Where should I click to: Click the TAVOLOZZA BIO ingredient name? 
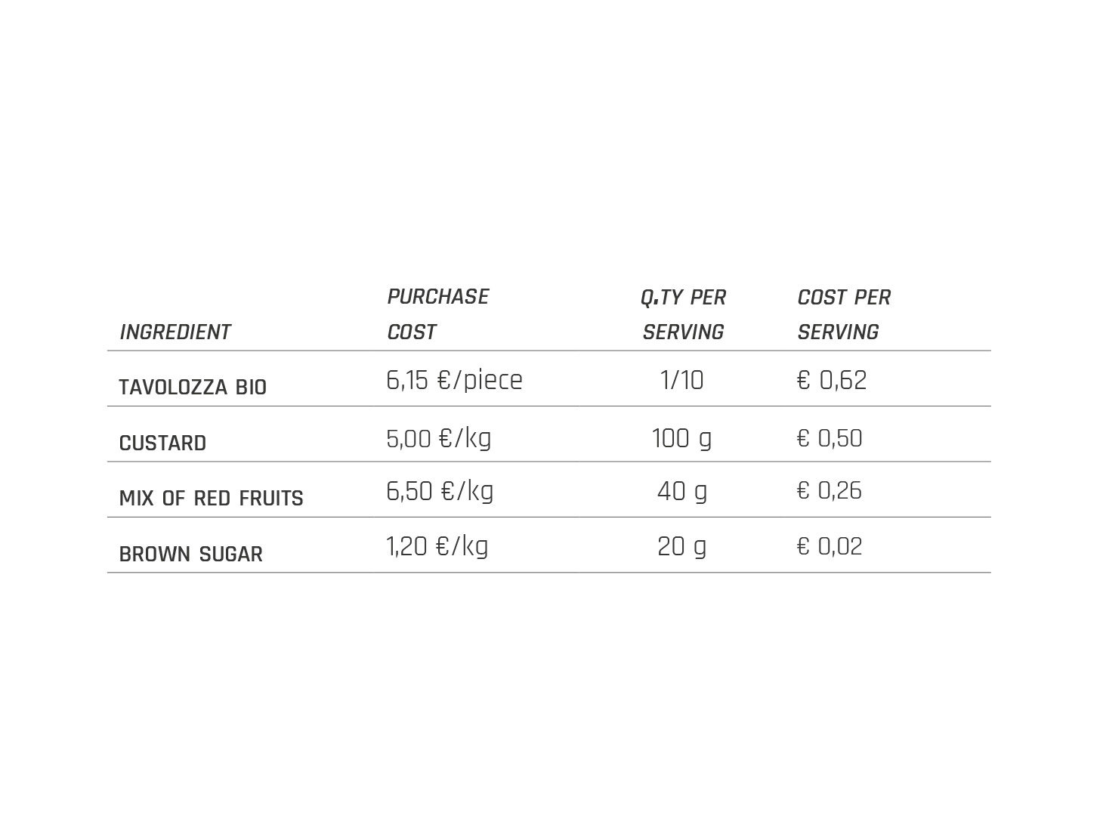(193, 388)
